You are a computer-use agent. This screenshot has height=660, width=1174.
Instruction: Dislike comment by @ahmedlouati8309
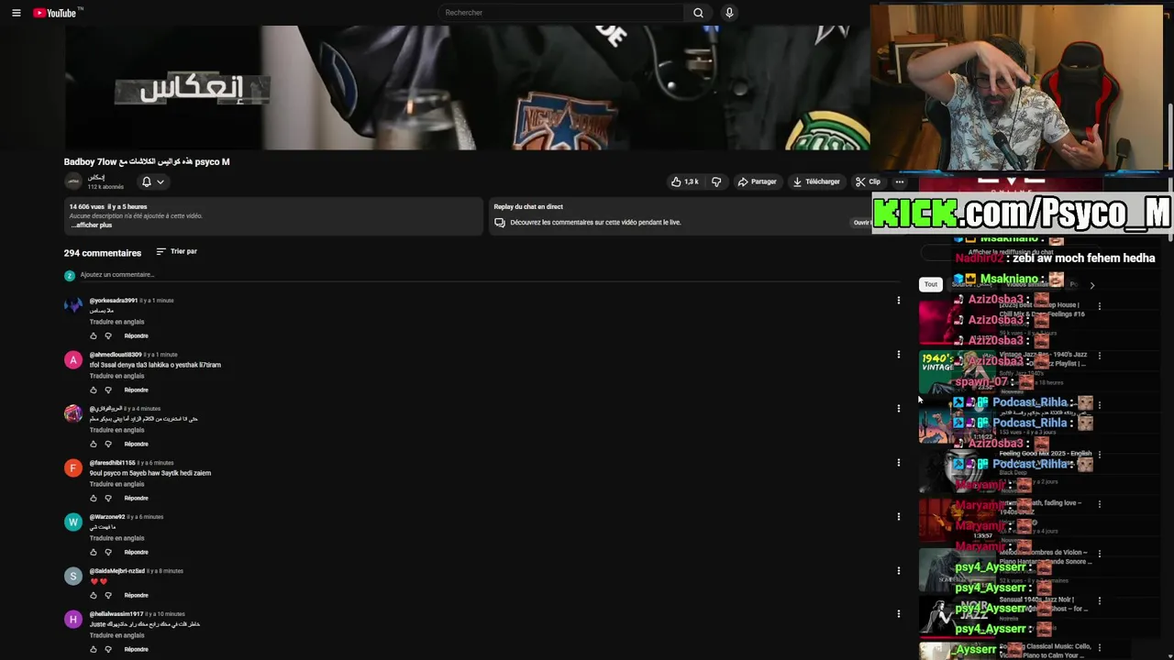[x=107, y=390]
